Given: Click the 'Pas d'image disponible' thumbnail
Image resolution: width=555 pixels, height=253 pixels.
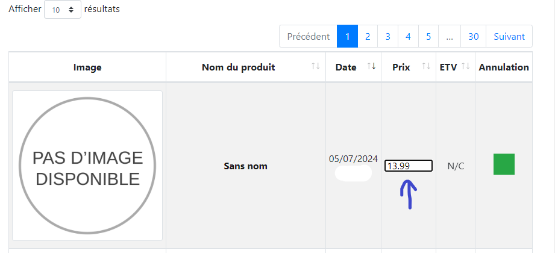Looking at the screenshot, I should click(x=87, y=166).
